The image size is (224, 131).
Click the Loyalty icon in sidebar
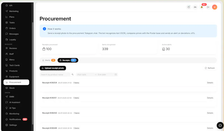[6, 39]
